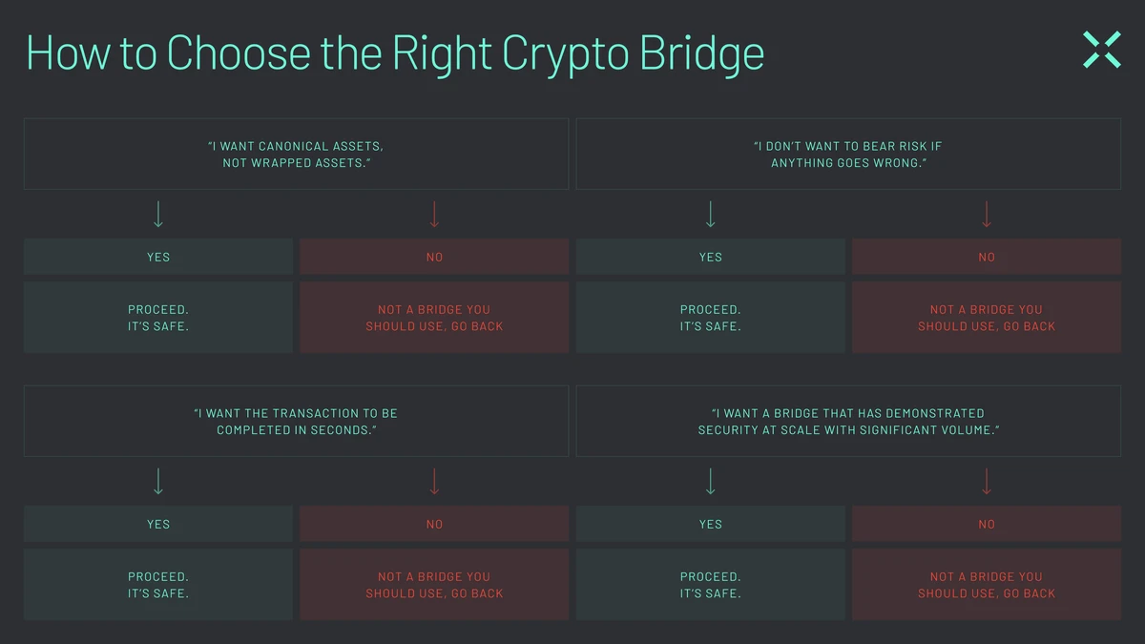Select YES for the canonical assets question
This screenshot has height=644, width=1145.
158,257
